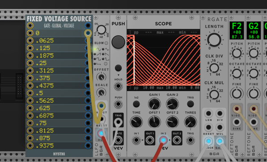This screenshot has width=267, height=162.
Task: Select the sine waveform on LFO
Action: click(95, 49)
